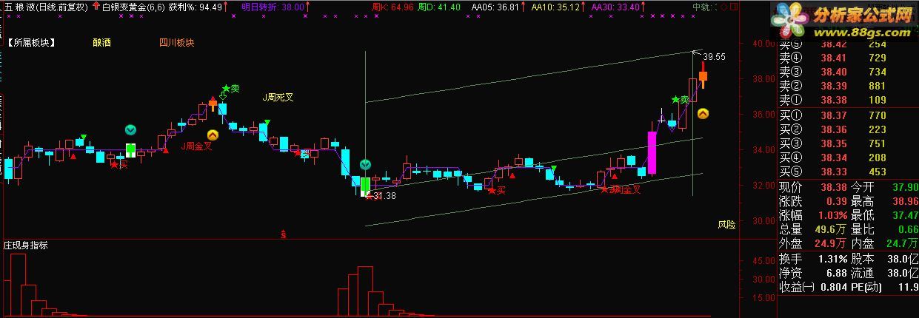Screen dimensions: 919x318
Task: Click the 中轨 label at top right
Action: tap(701, 7)
